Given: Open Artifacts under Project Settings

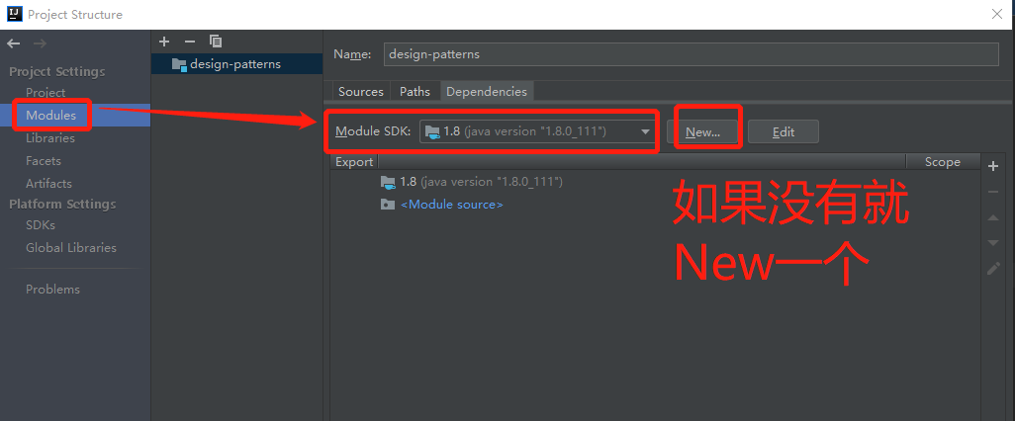Looking at the screenshot, I should point(48,183).
